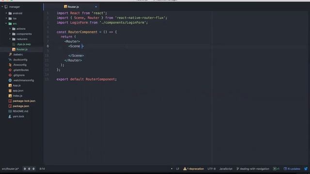
Task: Change UTF-8 encoding selector
Action: point(211,169)
